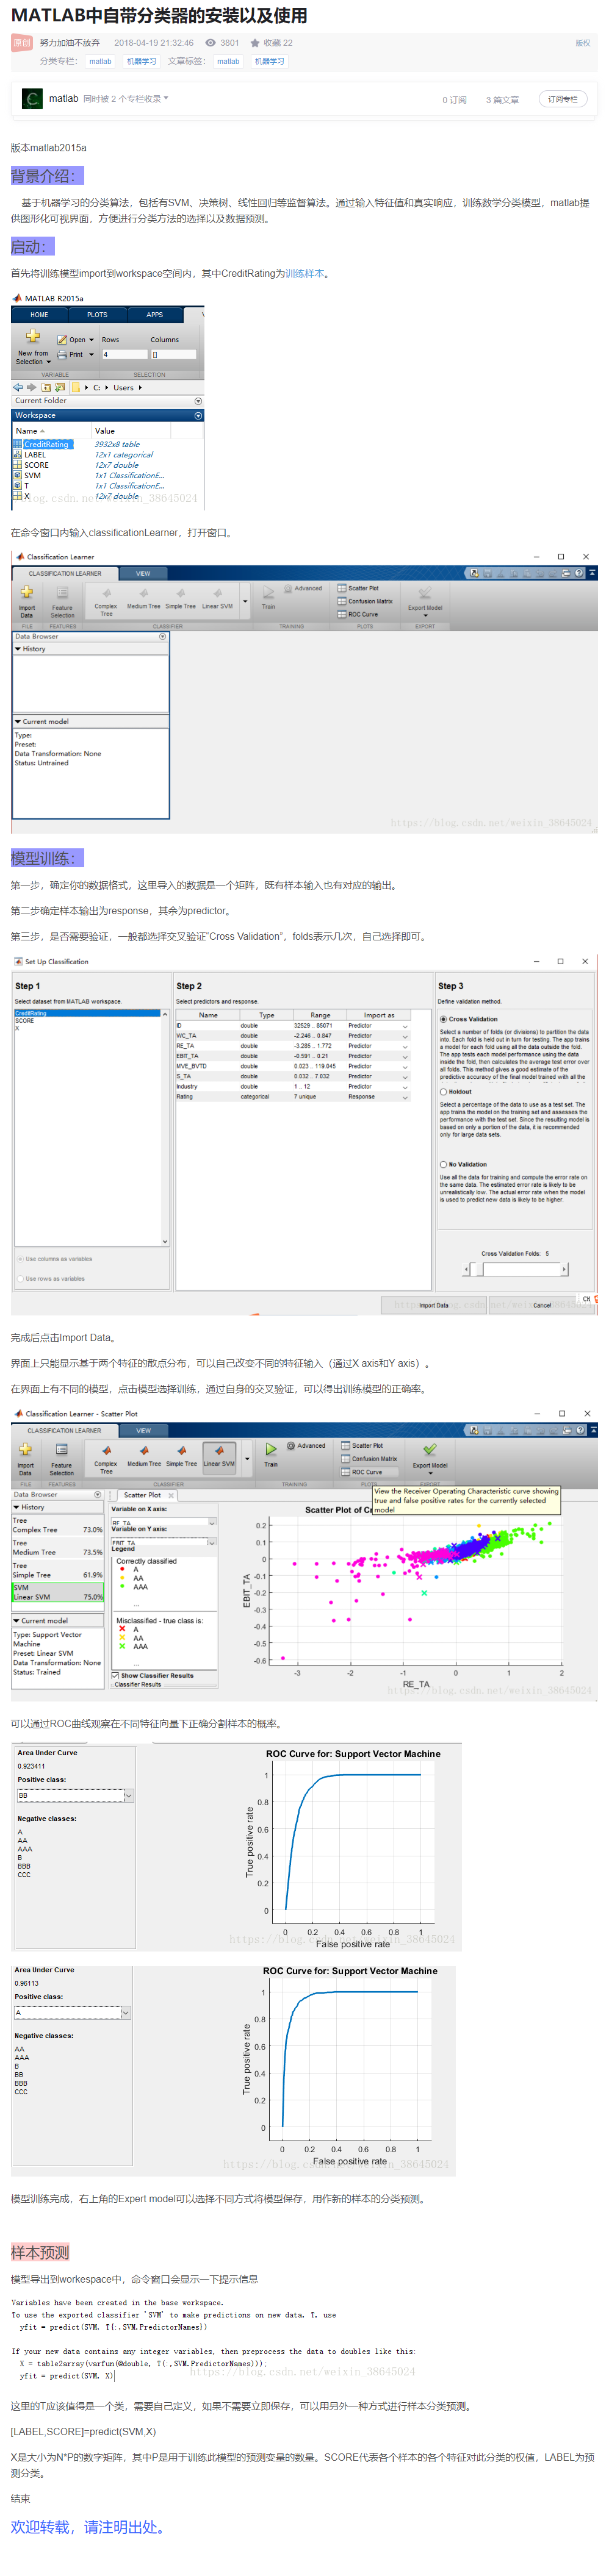Click New from Selection icon in MATLAB
Screen dimensions: 609x2576
click(x=32, y=337)
